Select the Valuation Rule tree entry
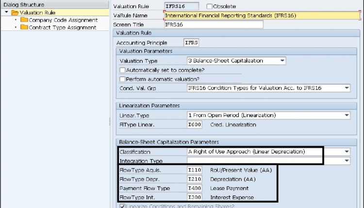The image size is (364, 208). 37,13
